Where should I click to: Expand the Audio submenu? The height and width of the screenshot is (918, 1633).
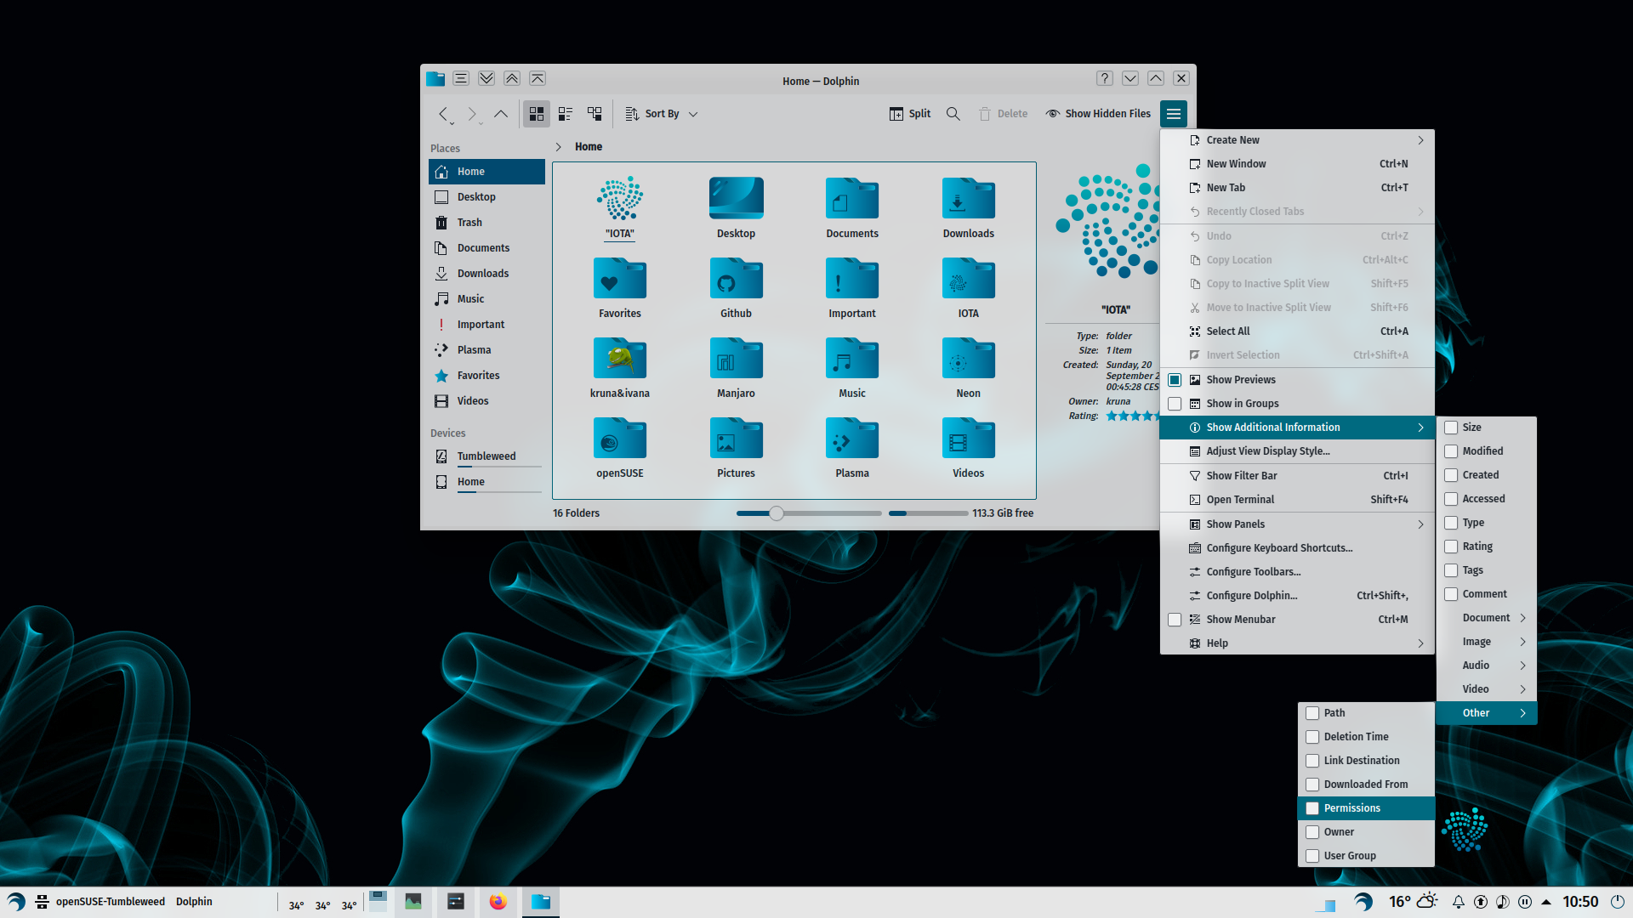[1487, 666]
